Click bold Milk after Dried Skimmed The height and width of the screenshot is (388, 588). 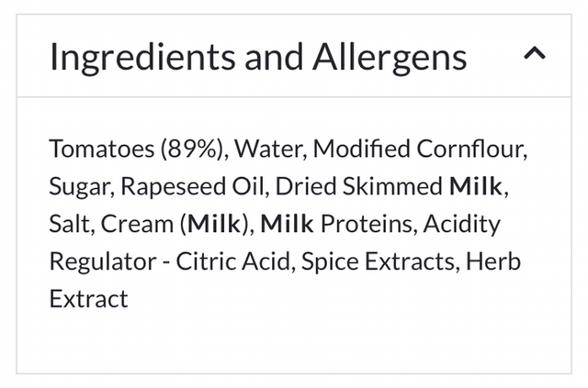tap(475, 186)
